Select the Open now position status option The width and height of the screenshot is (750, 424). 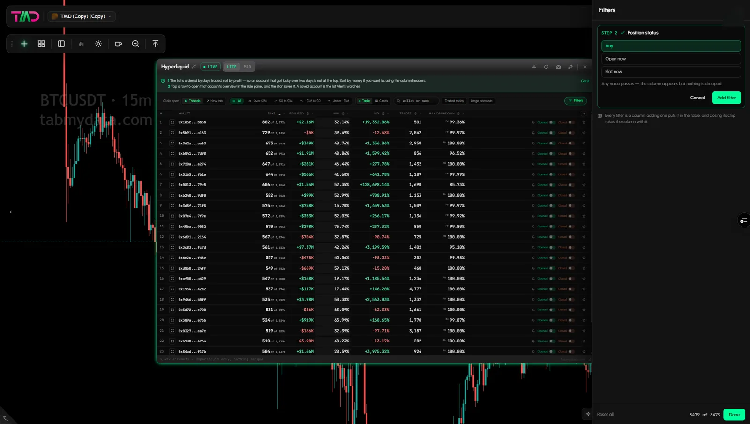pyautogui.click(x=671, y=59)
